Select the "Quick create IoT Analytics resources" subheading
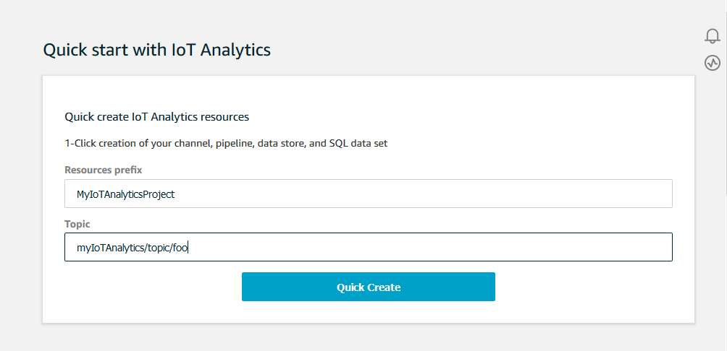This screenshot has height=351, width=727. point(156,116)
